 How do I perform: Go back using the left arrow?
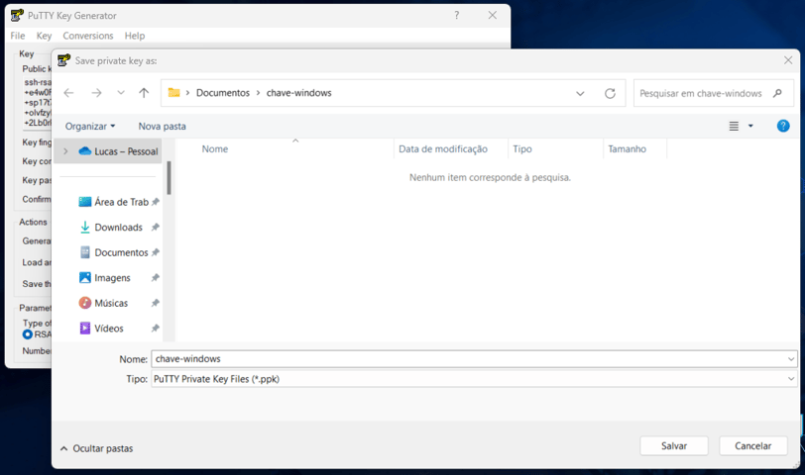(x=68, y=93)
